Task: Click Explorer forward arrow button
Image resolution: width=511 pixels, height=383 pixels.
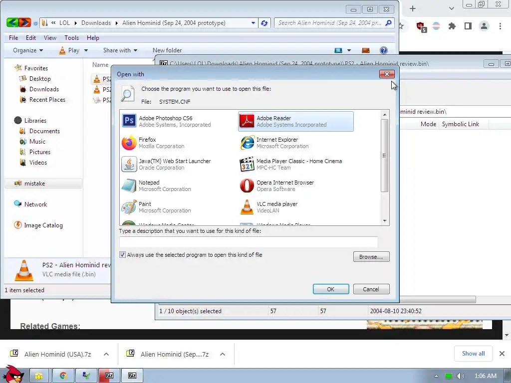Action: 25,22
